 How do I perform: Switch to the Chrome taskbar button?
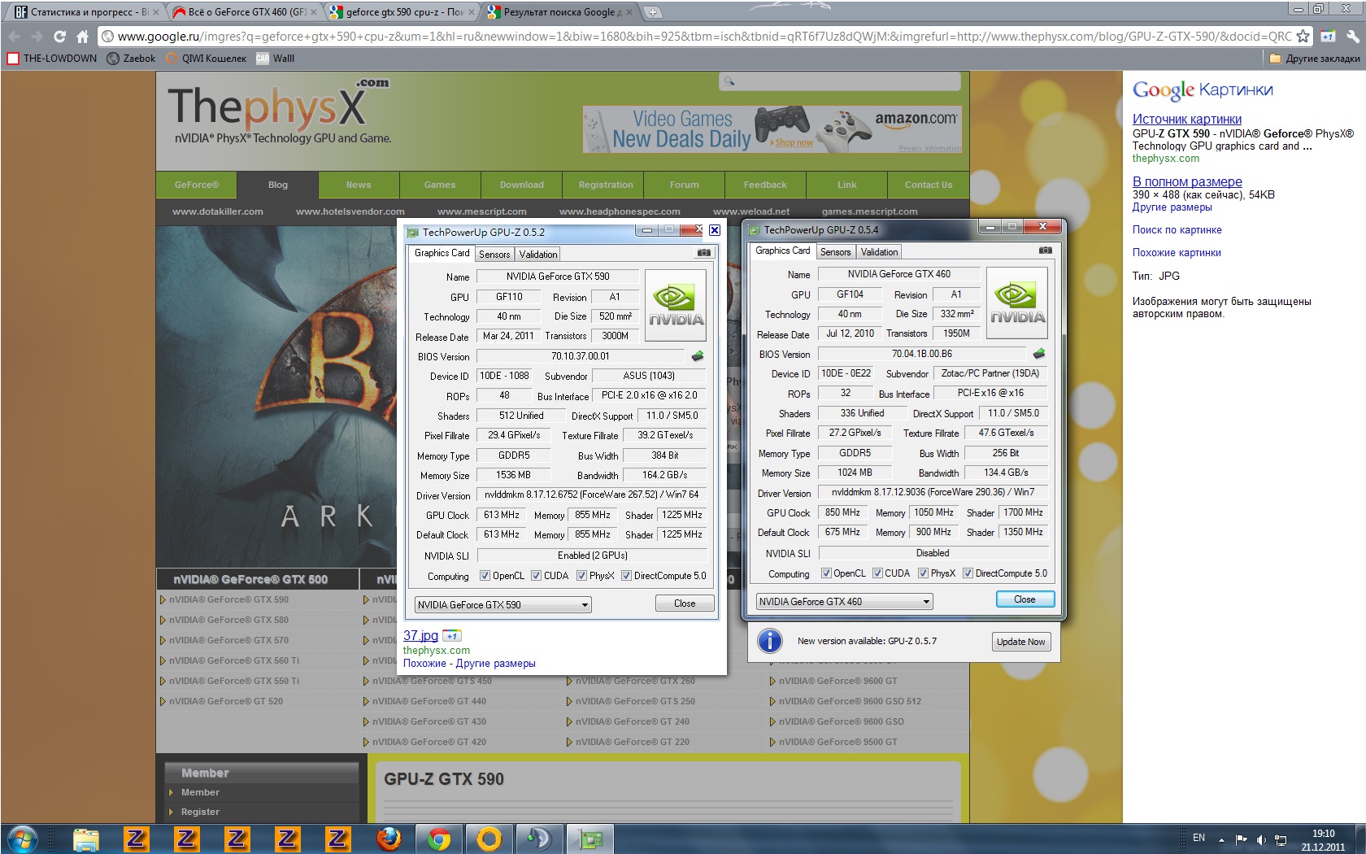(x=438, y=839)
